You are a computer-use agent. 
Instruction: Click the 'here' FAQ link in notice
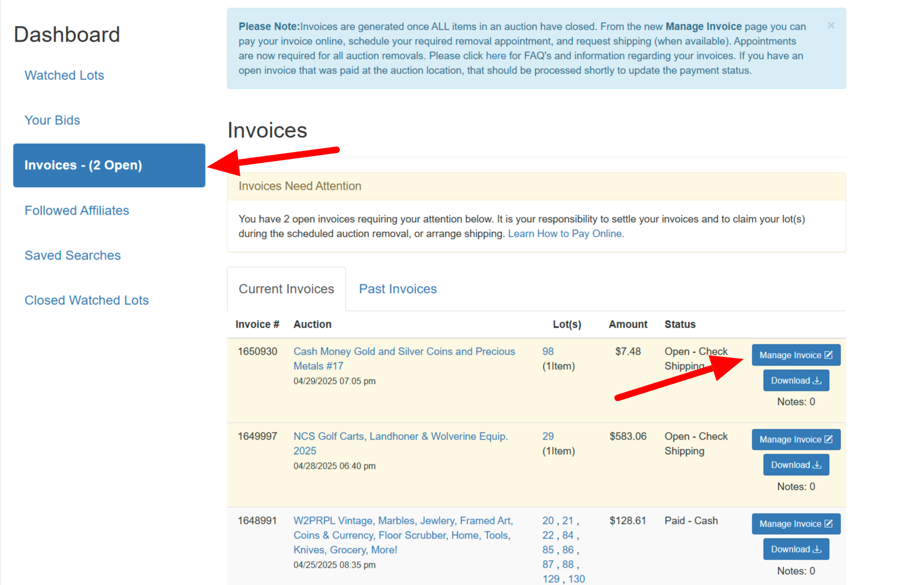pos(495,56)
